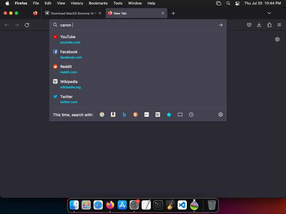Viewport: 286px width, 214px height.
Task: Search in open Tabs icon
Action: (180, 115)
